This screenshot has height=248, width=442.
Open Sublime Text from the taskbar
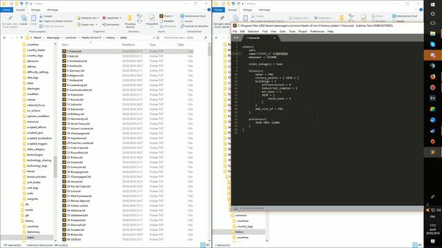point(433,152)
